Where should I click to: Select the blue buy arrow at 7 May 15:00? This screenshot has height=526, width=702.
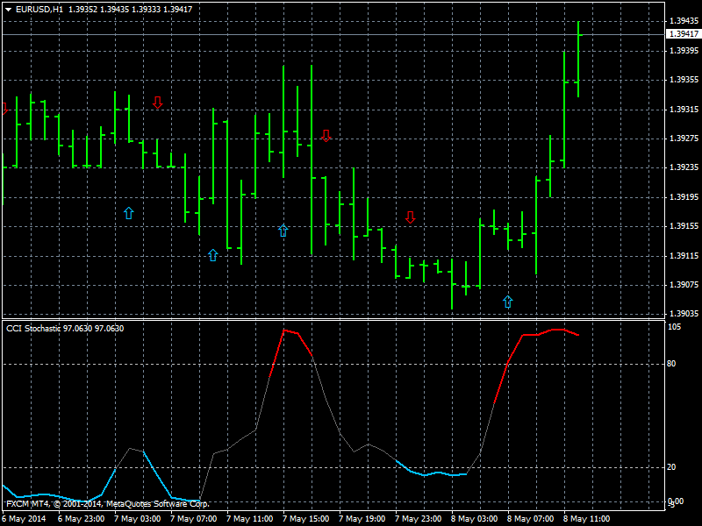pos(283,231)
